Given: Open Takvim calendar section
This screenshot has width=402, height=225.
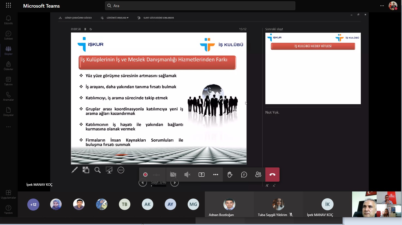Looking at the screenshot, I should tap(8, 81).
